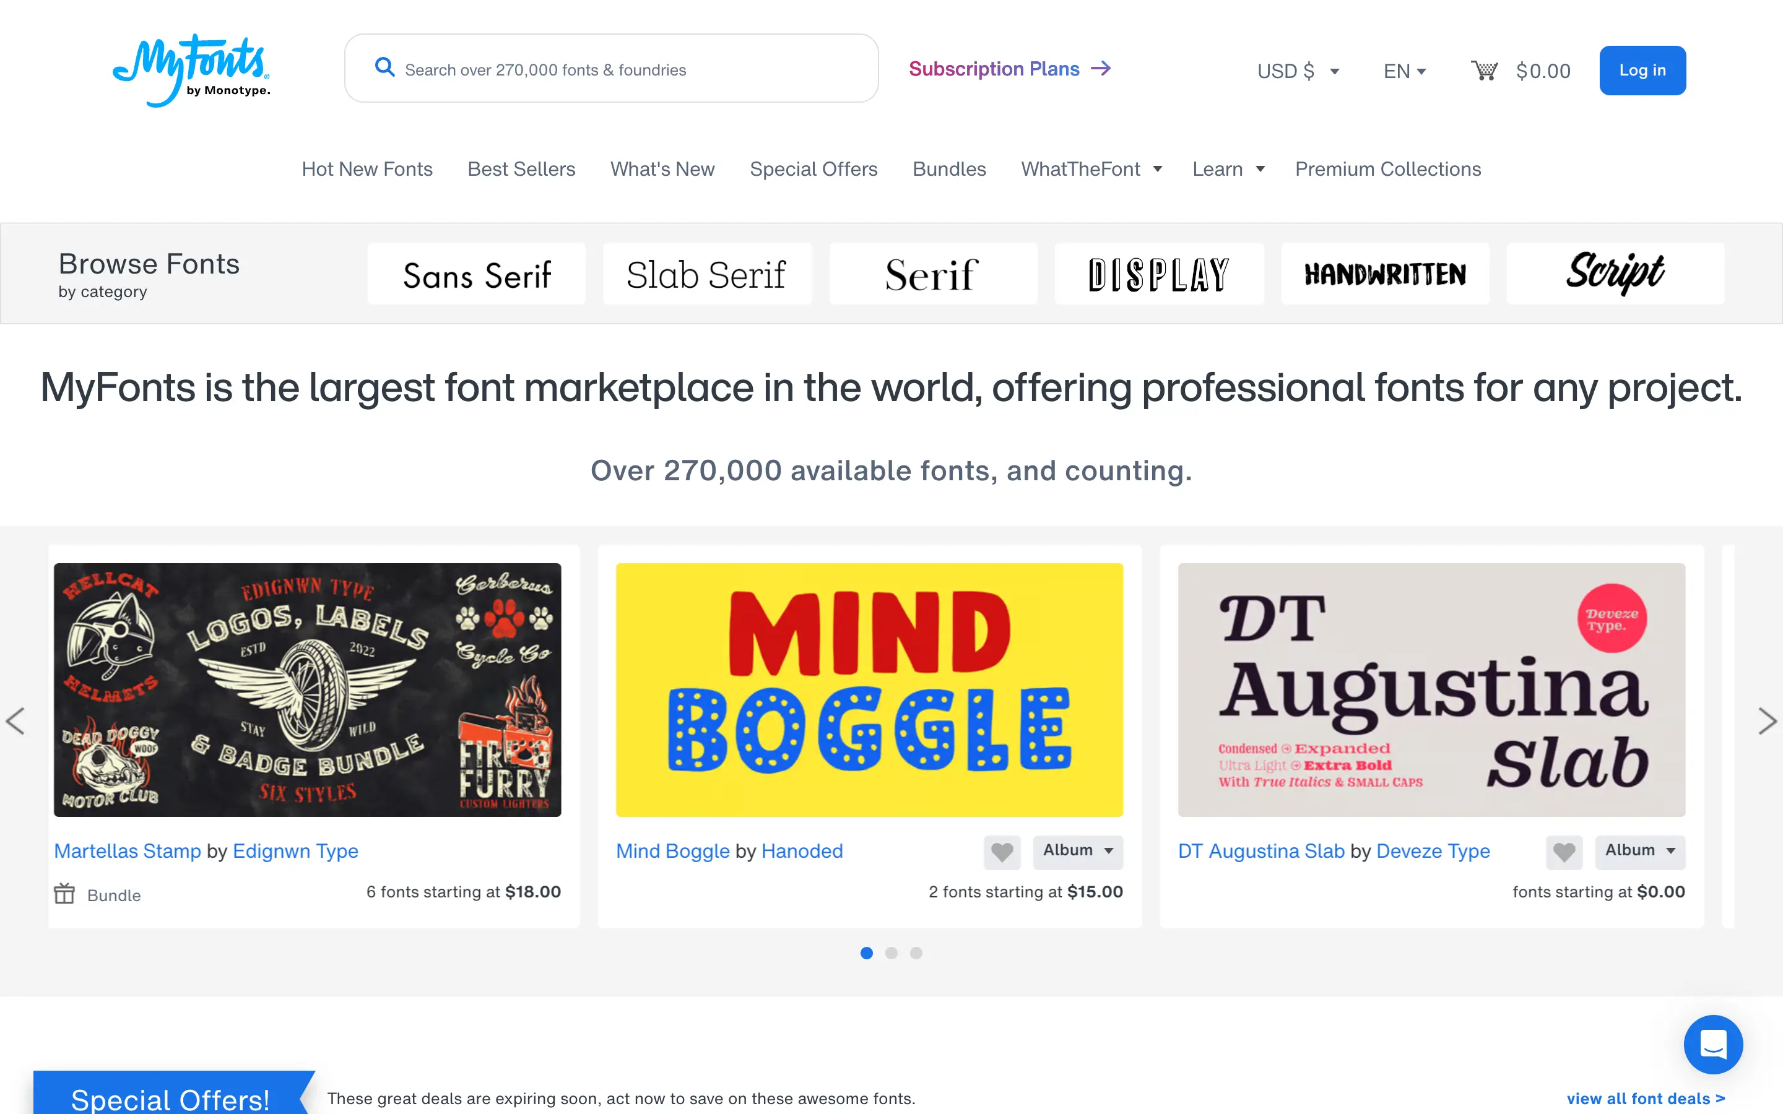Open Premium Collections page
This screenshot has width=1783, height=1114.
pos(1388,169)
